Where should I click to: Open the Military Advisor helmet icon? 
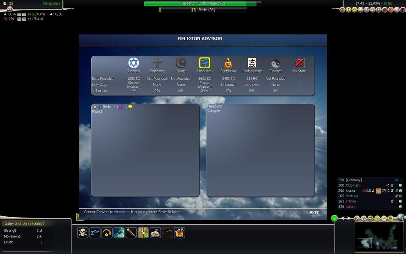367,10
